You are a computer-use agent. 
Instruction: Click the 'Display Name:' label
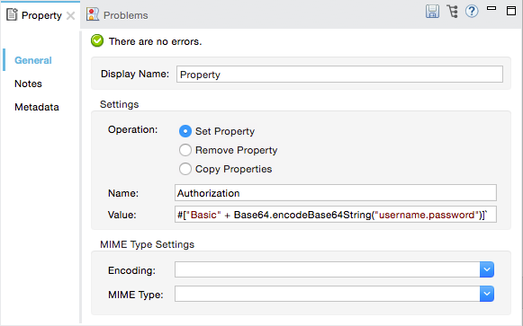point(135,74)
